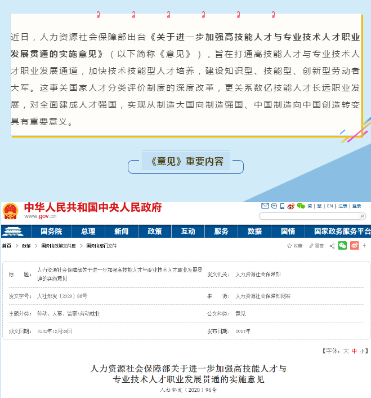
Task: Expand more sharing options with plus icon
Action: (365, 246)
